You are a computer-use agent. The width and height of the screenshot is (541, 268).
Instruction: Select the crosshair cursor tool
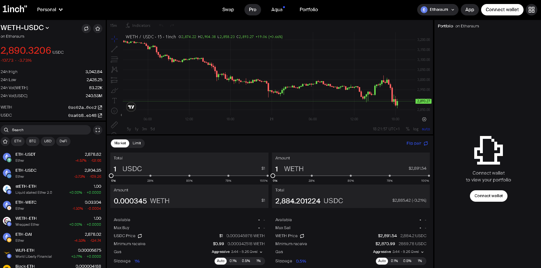pos(114,39)
